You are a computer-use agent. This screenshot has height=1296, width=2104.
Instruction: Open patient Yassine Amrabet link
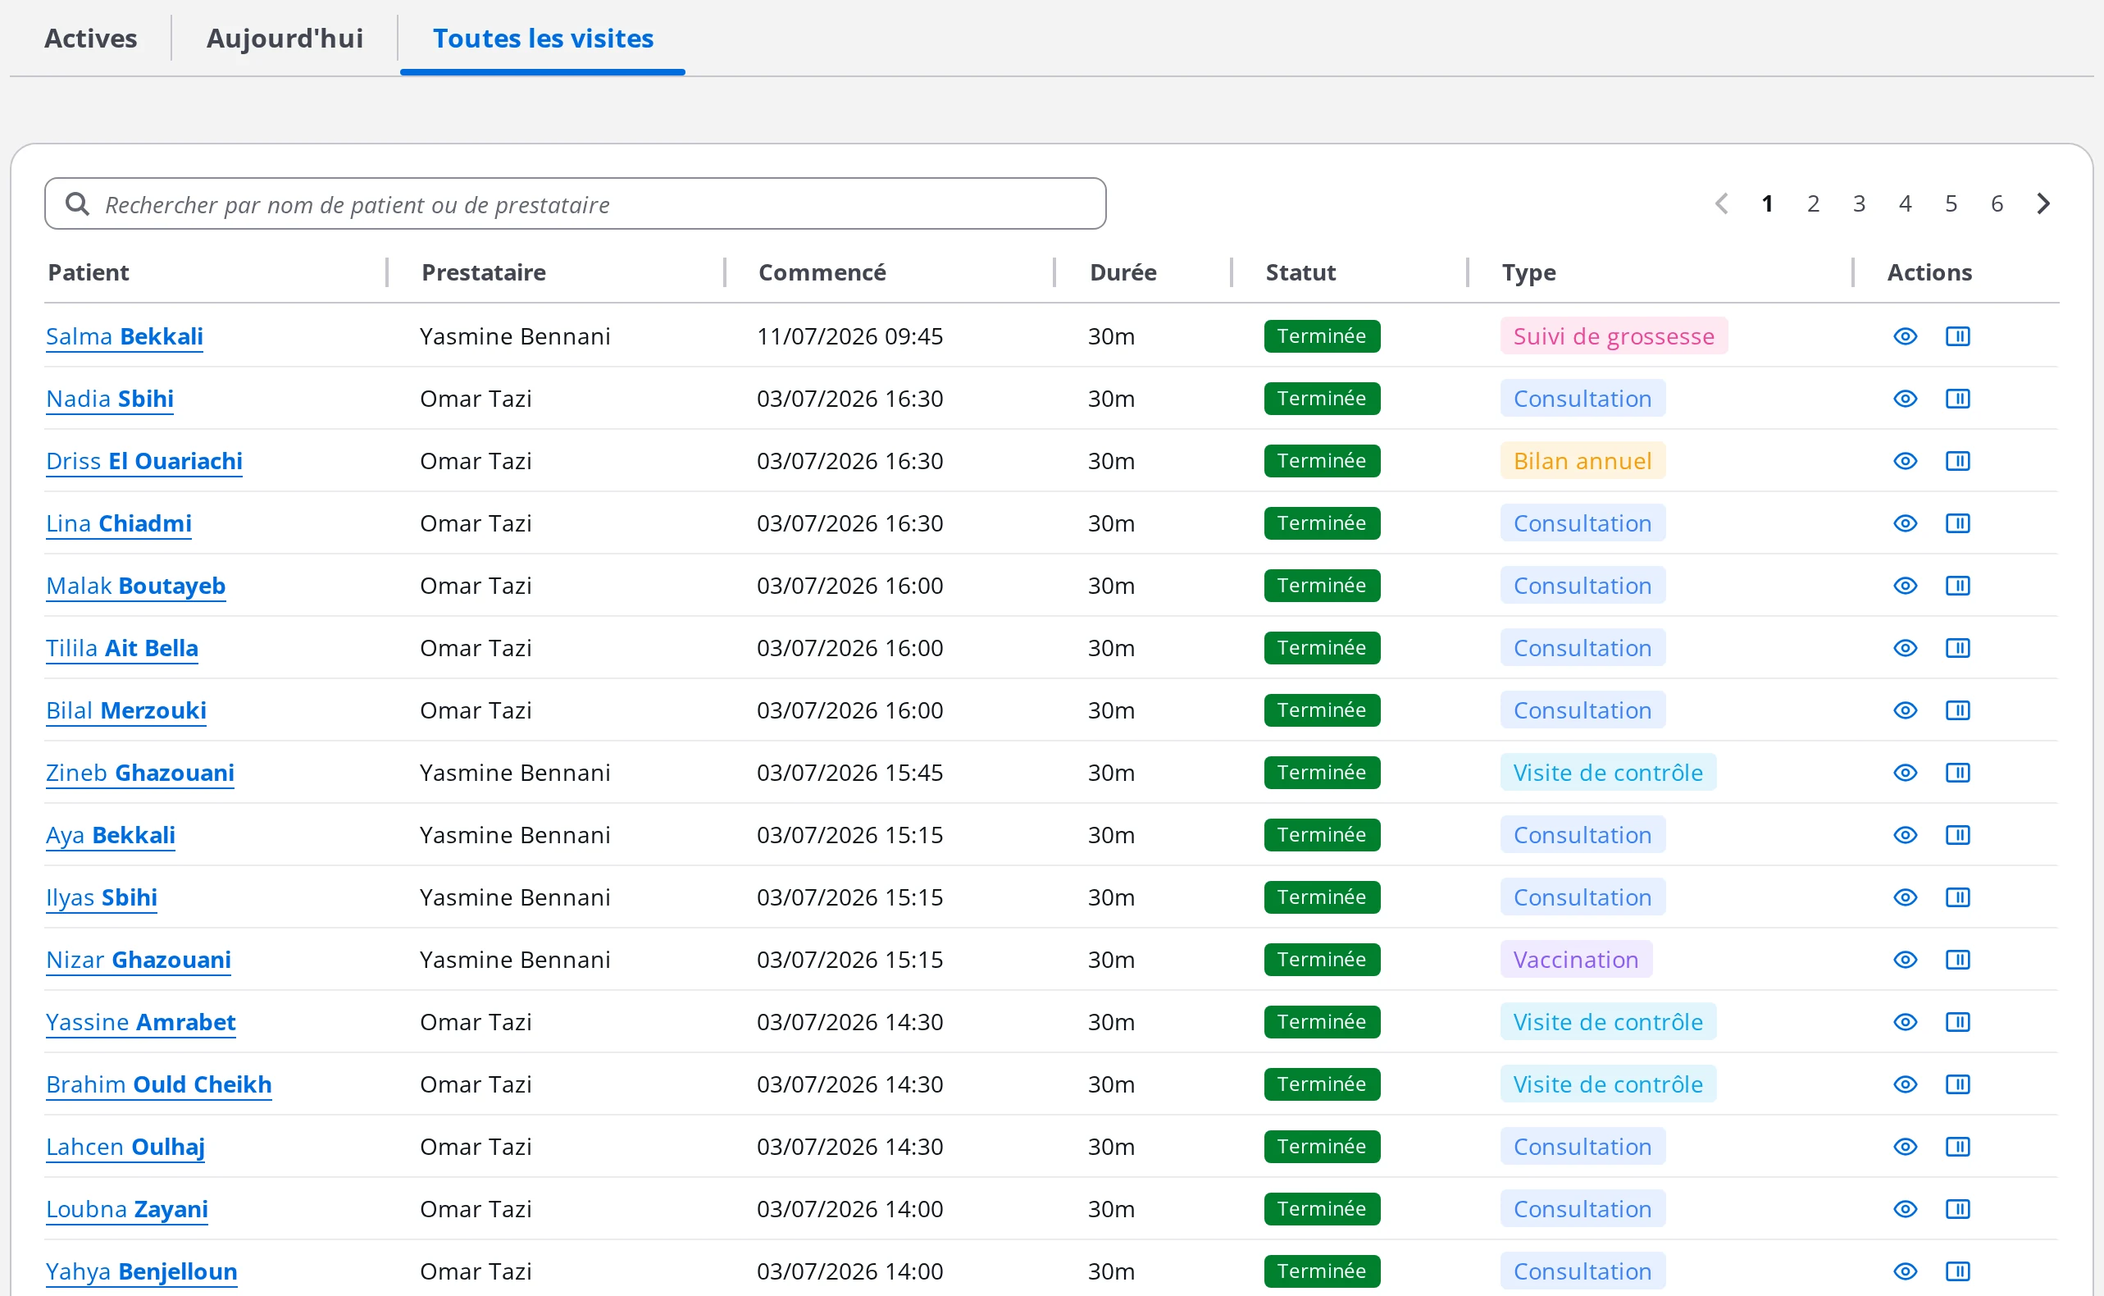(x=140, y=1023)
